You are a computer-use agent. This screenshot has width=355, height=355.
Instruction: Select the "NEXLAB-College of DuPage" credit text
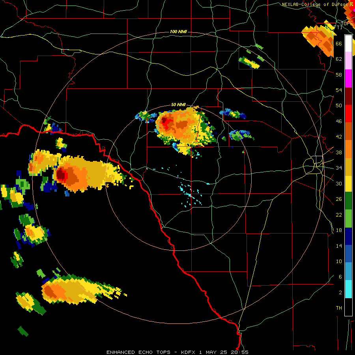[315, 4]
